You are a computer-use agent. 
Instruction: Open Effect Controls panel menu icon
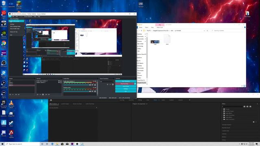(58, 104)
